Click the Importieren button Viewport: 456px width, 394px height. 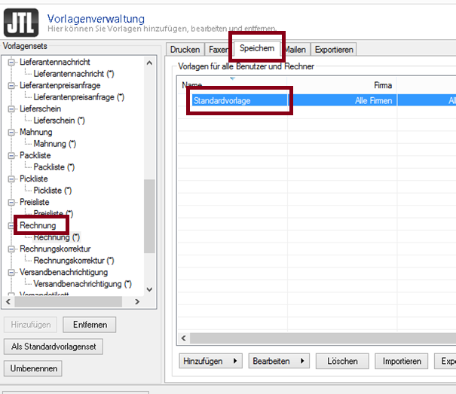coord(401,362)
